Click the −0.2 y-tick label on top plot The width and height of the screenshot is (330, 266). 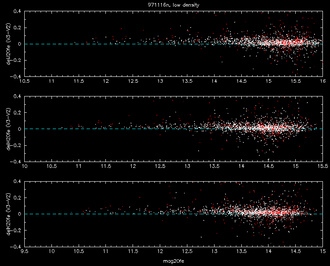click(x=15, y=60)
